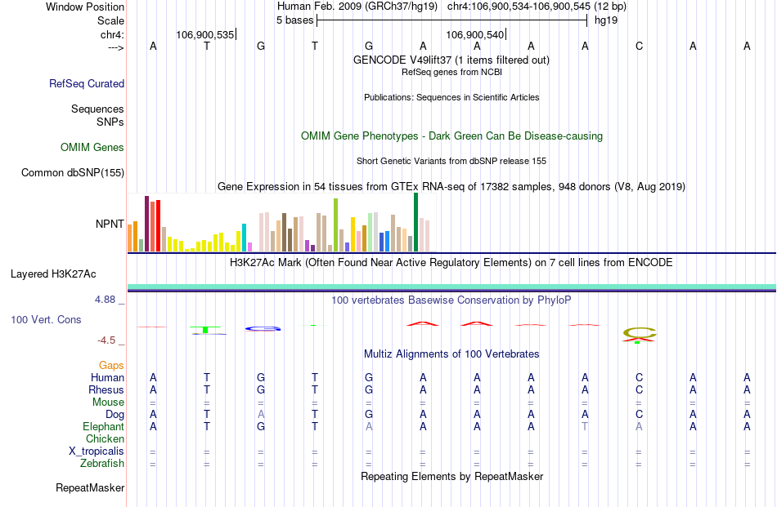
Task: Click the blue G conservation logo
Action: click(263, 328)
